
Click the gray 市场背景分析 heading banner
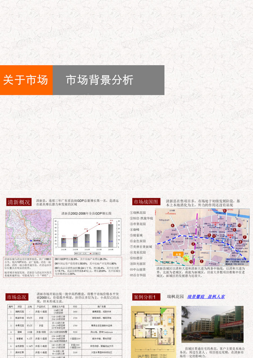tap(108, 80)
